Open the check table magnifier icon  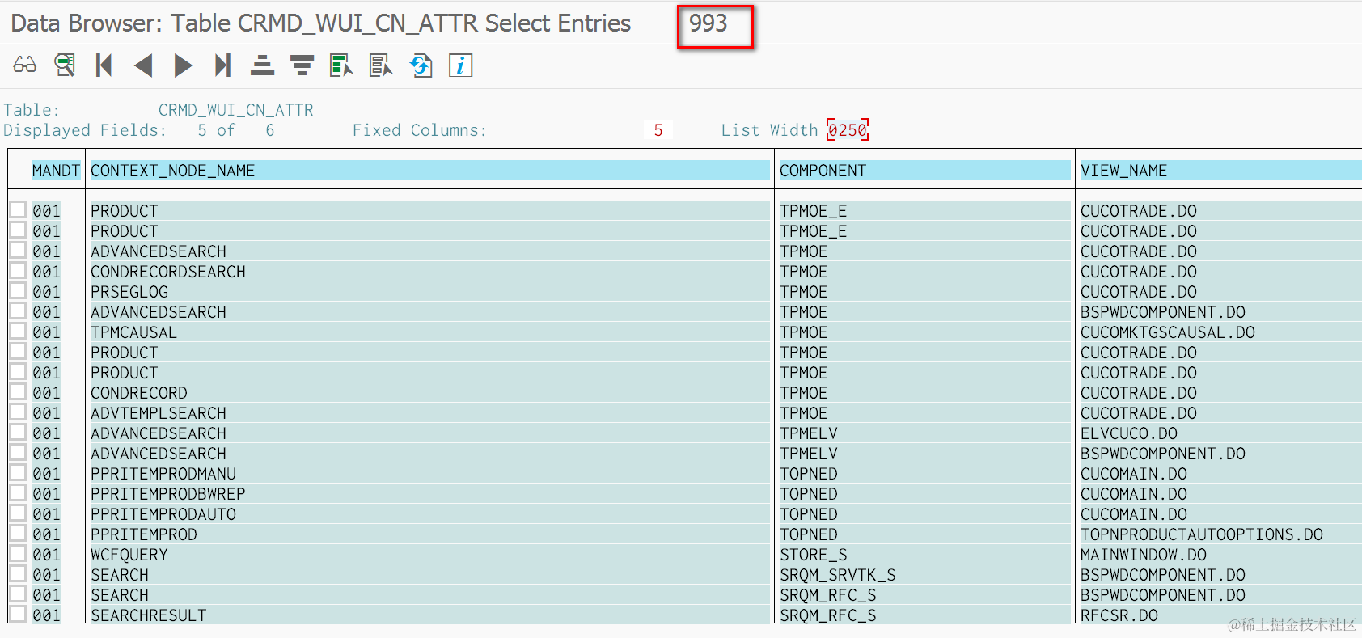[x=65, y=65]
